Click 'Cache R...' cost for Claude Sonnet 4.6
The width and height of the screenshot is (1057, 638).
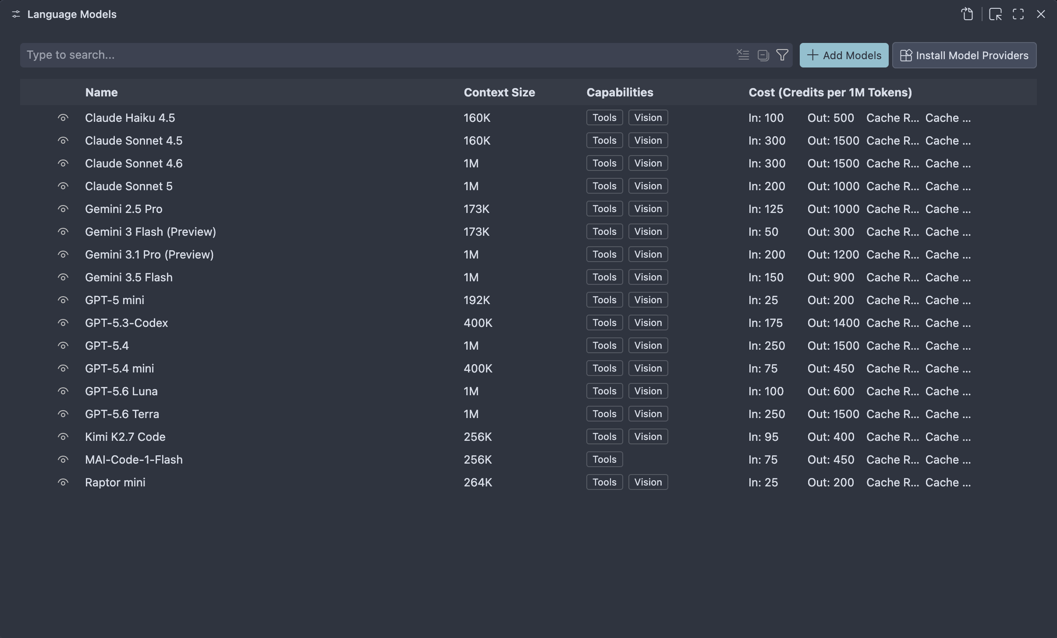pyautogui.click(x=893, y=163)
